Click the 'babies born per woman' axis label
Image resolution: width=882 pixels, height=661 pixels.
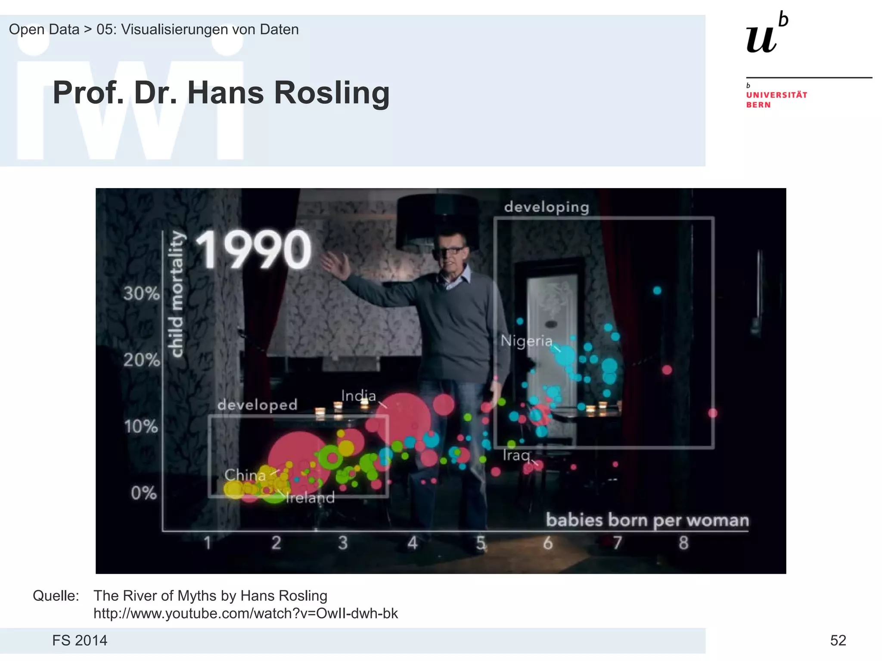pyautogui.click(x=648, y=520)
